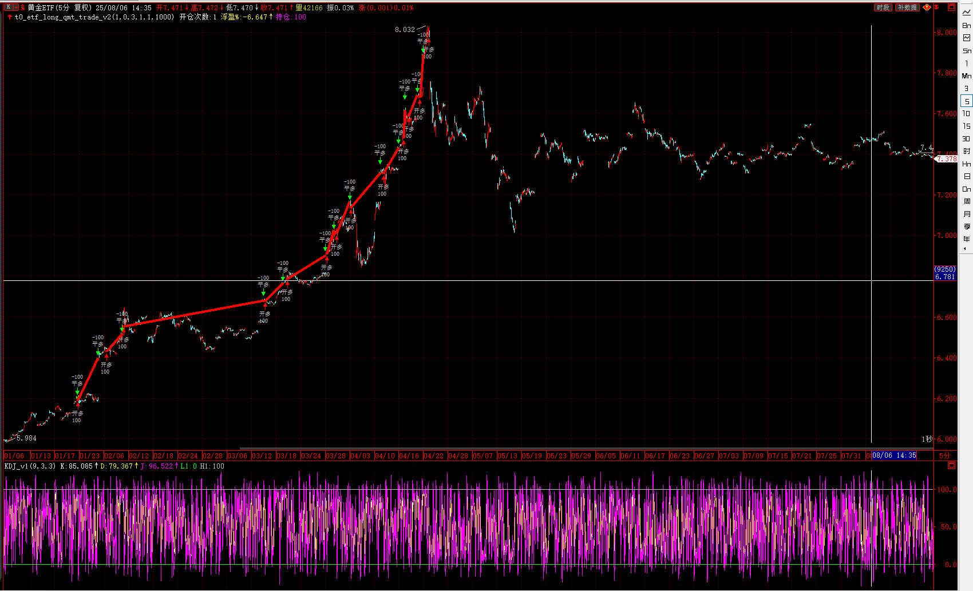
Task: Select the 15-minute period
Action: (967, 126)
